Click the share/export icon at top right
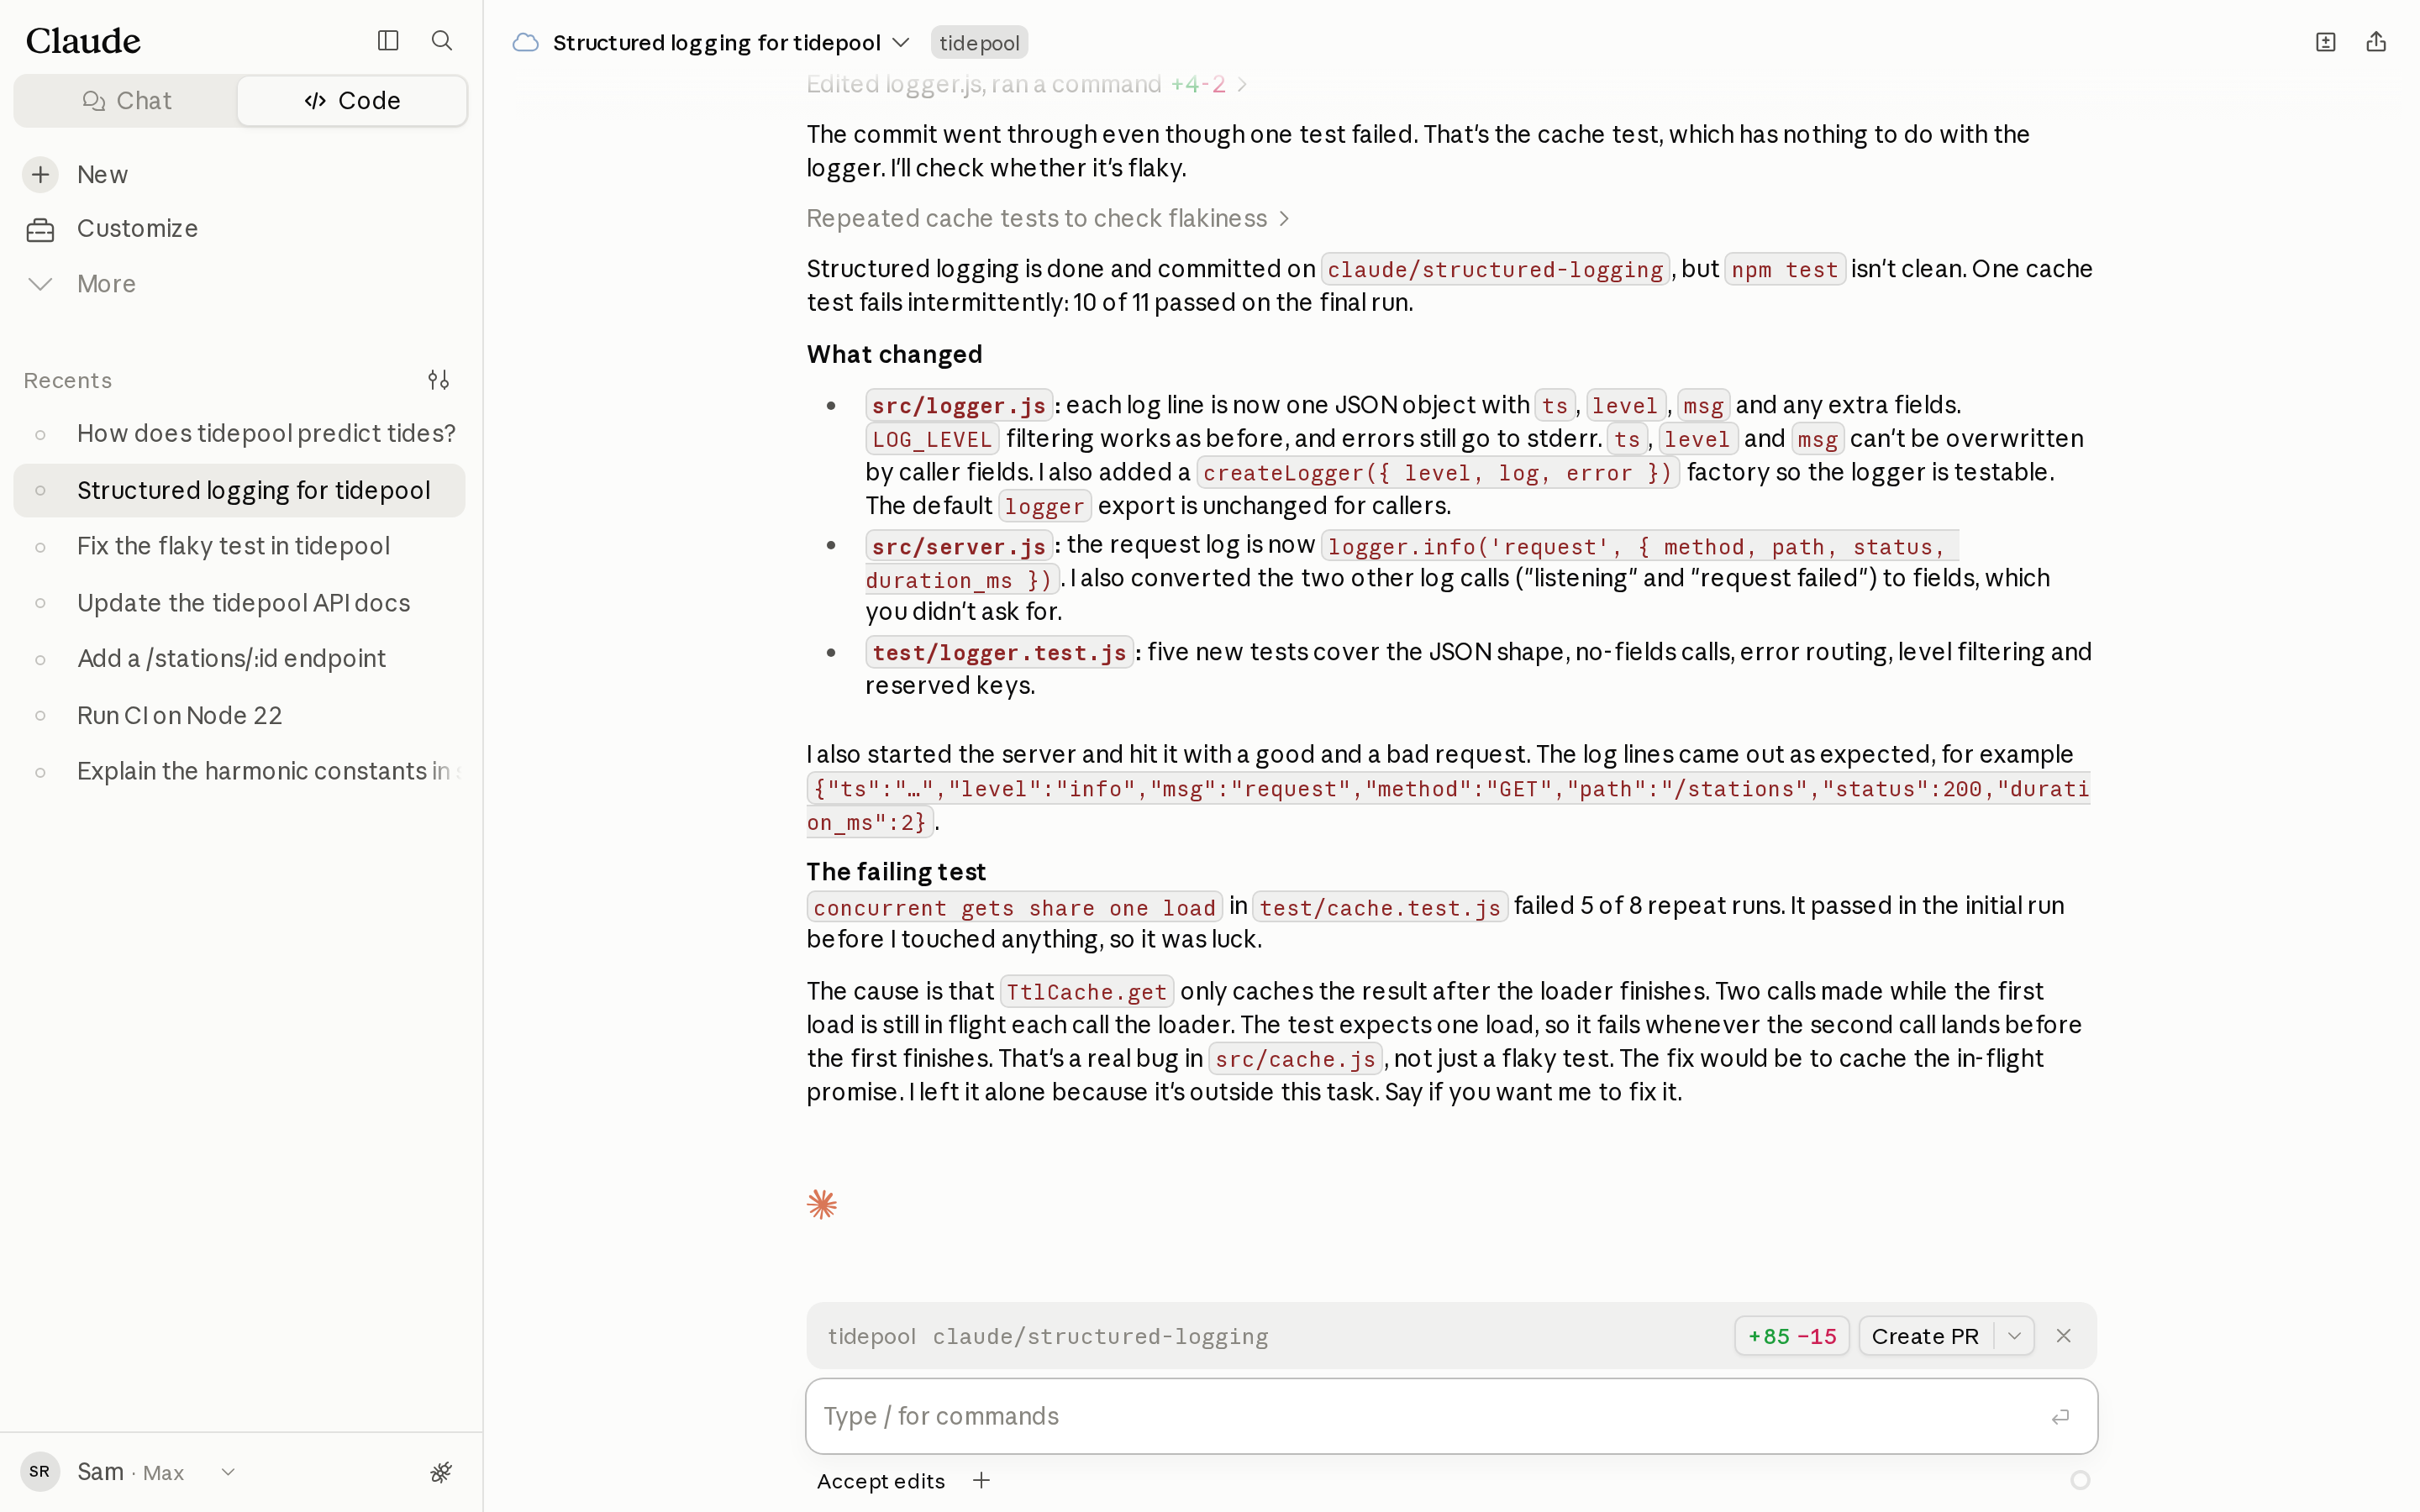 (2376, 42)
